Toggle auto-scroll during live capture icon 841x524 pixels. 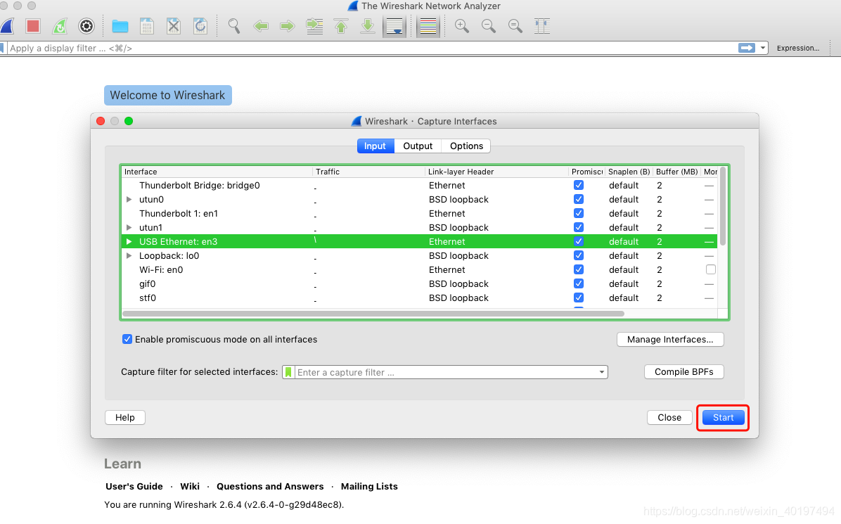[394, 26]
